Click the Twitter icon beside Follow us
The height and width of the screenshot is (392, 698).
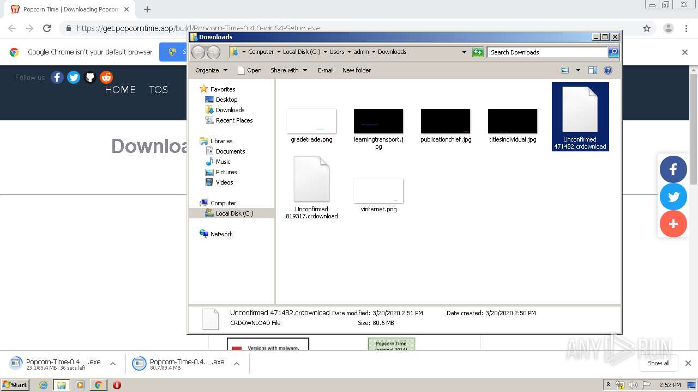click(74, 77)
